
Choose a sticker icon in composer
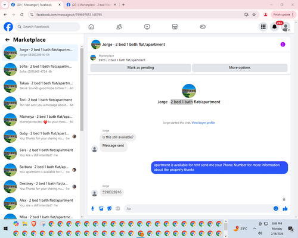pos(110,208)
